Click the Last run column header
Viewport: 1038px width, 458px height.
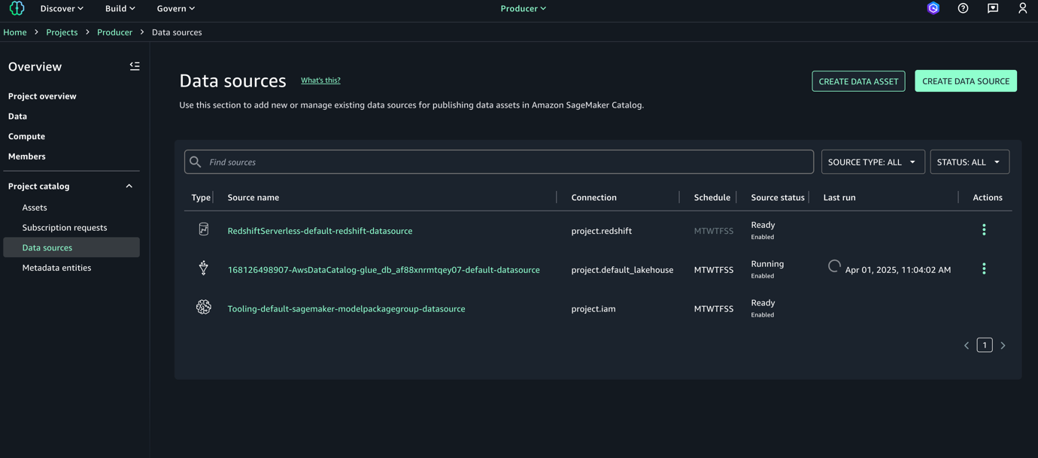(839, 198)
